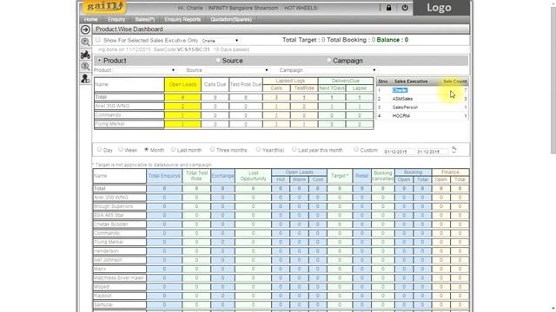This screenshot has height=312, width=556.
Task: Click the Product Wise Dashboard title
Action: tap(129, 29)
